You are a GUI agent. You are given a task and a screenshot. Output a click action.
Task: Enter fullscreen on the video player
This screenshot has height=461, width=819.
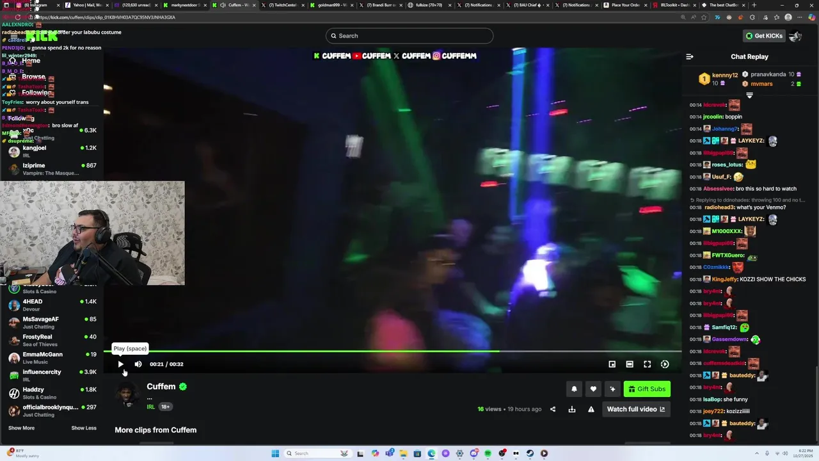click(648, 364)
